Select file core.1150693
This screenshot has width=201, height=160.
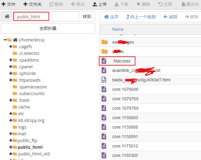click(125, 118)
